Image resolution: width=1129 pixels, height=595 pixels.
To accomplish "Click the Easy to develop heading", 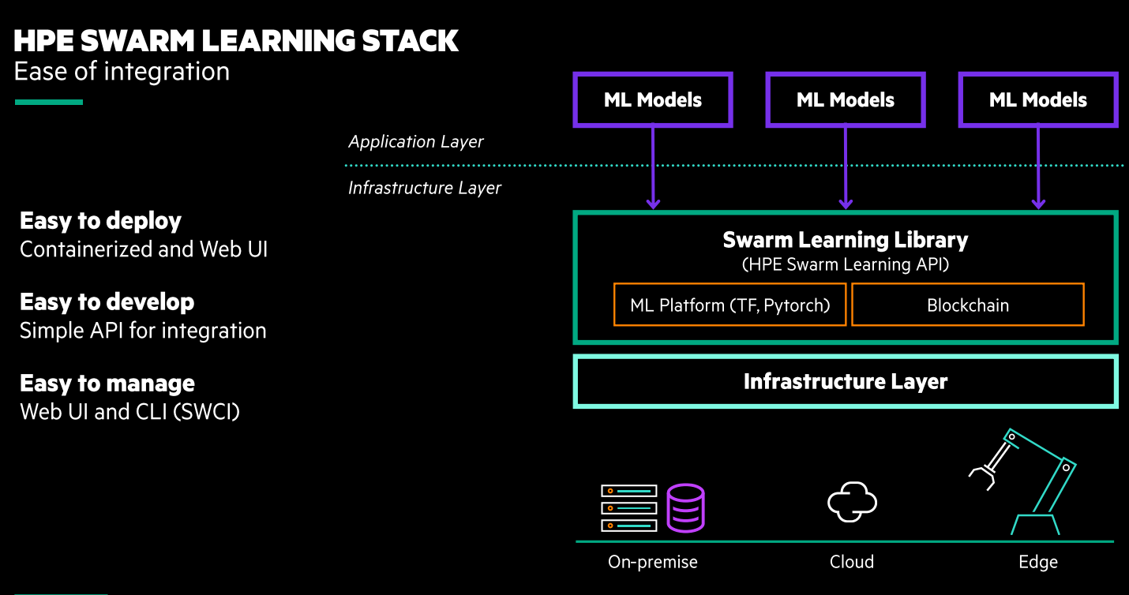I will pyautogui.click(x=107, y=301).
